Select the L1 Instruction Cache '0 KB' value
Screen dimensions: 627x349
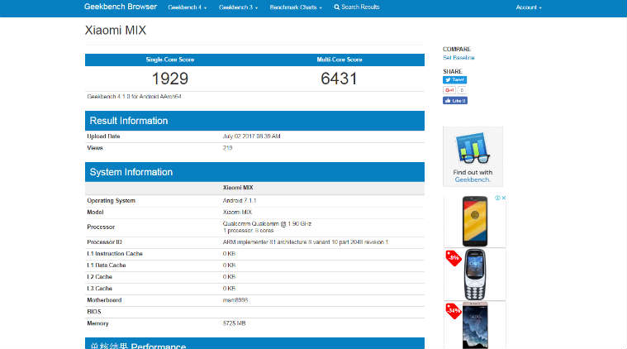coord(229,254)
